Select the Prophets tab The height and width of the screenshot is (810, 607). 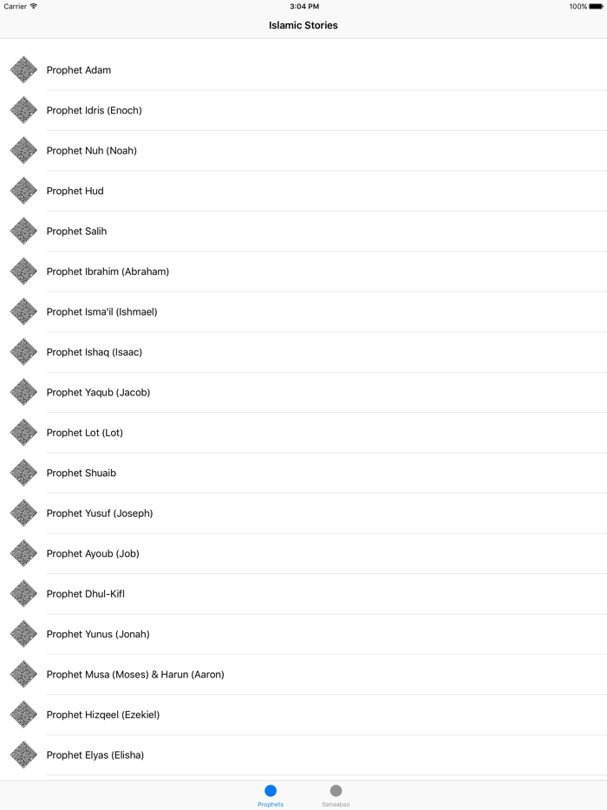[x=271, y=794]
